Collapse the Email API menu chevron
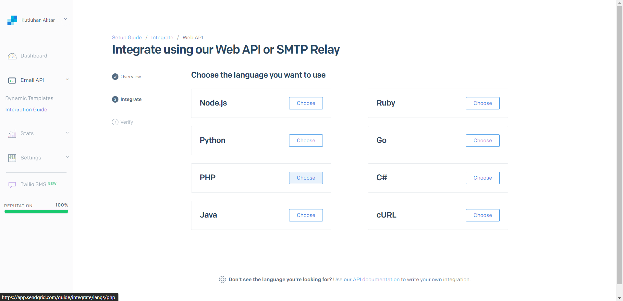The height and width of the screenshot is (301, 623). point(67,80)
